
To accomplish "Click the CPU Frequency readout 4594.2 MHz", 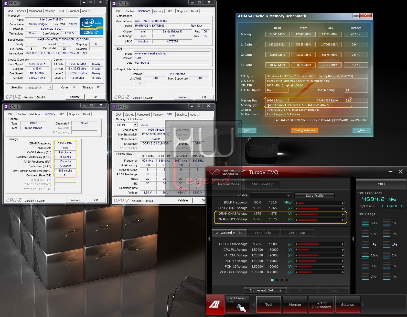I will point(379,199).
